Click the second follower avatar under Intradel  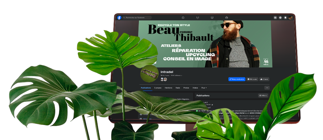(x=165, y=79)
